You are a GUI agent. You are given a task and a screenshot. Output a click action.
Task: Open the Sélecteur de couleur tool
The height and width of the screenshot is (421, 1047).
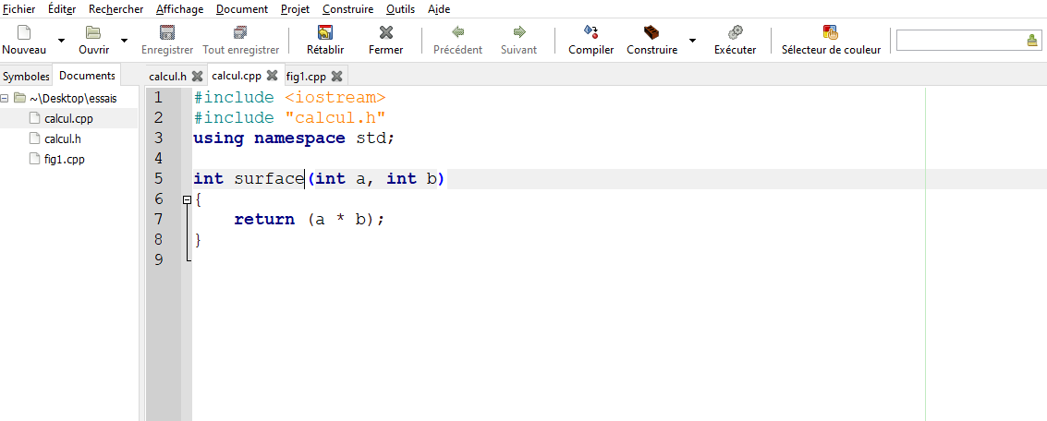tap(831, 33)
